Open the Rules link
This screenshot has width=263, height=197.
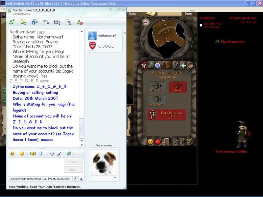132,14
